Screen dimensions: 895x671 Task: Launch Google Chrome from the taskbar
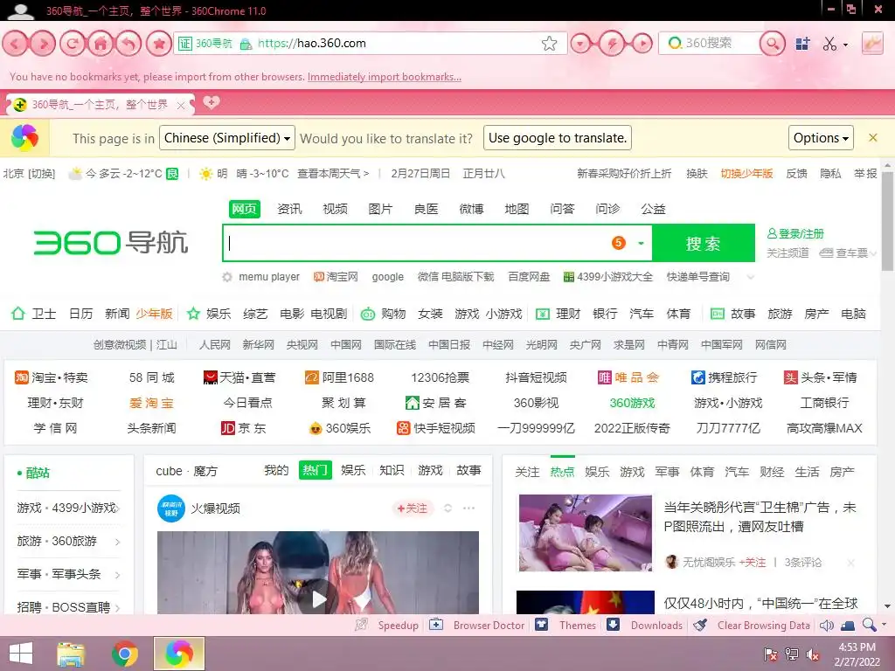click(124, 654)
